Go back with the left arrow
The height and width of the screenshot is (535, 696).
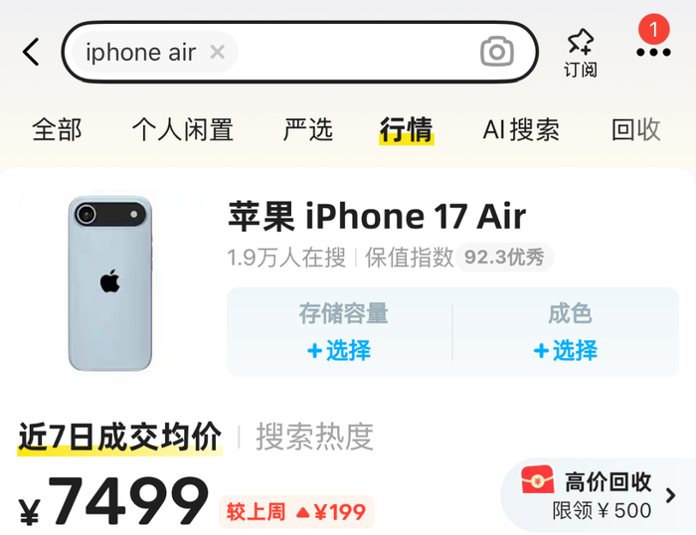click(x=31, y=52)
